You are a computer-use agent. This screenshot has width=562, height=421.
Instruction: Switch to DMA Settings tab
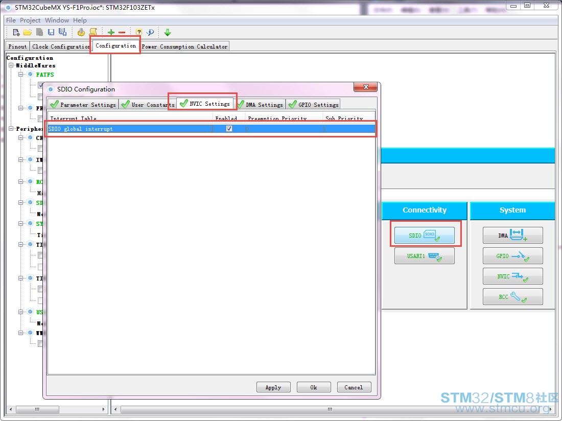coord(260,104)
